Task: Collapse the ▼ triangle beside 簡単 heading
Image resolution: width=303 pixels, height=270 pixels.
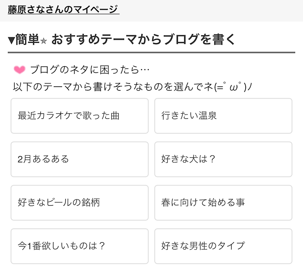Action: [11, 41]
